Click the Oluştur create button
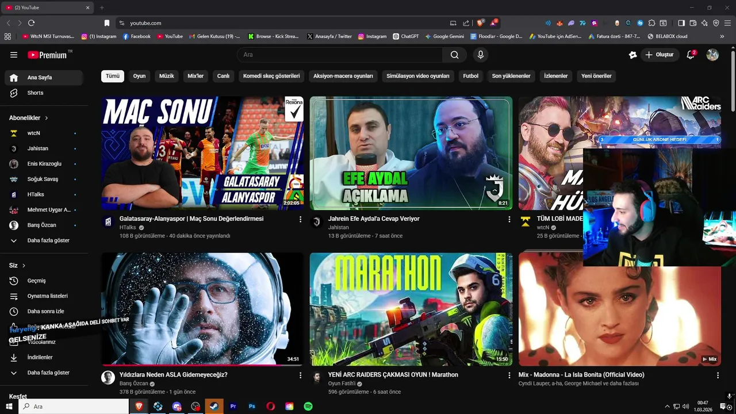Viewport: 736px width, 414px height. coord(659,55)
